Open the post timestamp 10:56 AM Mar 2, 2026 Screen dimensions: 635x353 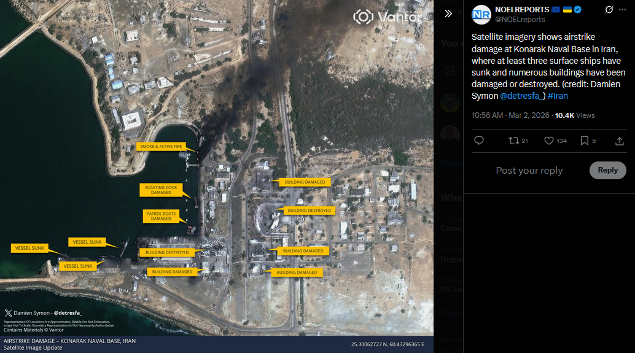click(x=510, y=115)
